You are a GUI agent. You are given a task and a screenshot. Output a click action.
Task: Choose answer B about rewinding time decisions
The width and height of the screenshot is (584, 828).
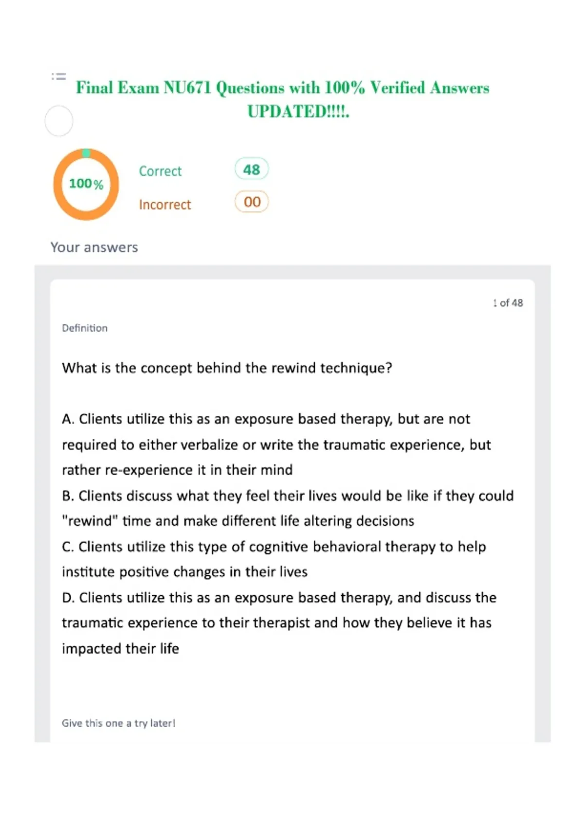[x=288, y=508]
